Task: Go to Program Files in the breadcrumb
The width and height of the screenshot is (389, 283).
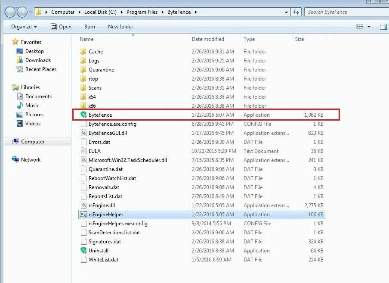Action: coord(142,12)
